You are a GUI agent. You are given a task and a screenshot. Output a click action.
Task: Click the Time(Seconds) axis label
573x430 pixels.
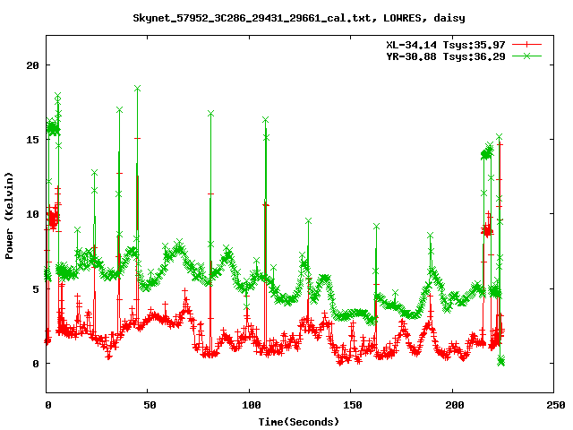pos(299,422)
